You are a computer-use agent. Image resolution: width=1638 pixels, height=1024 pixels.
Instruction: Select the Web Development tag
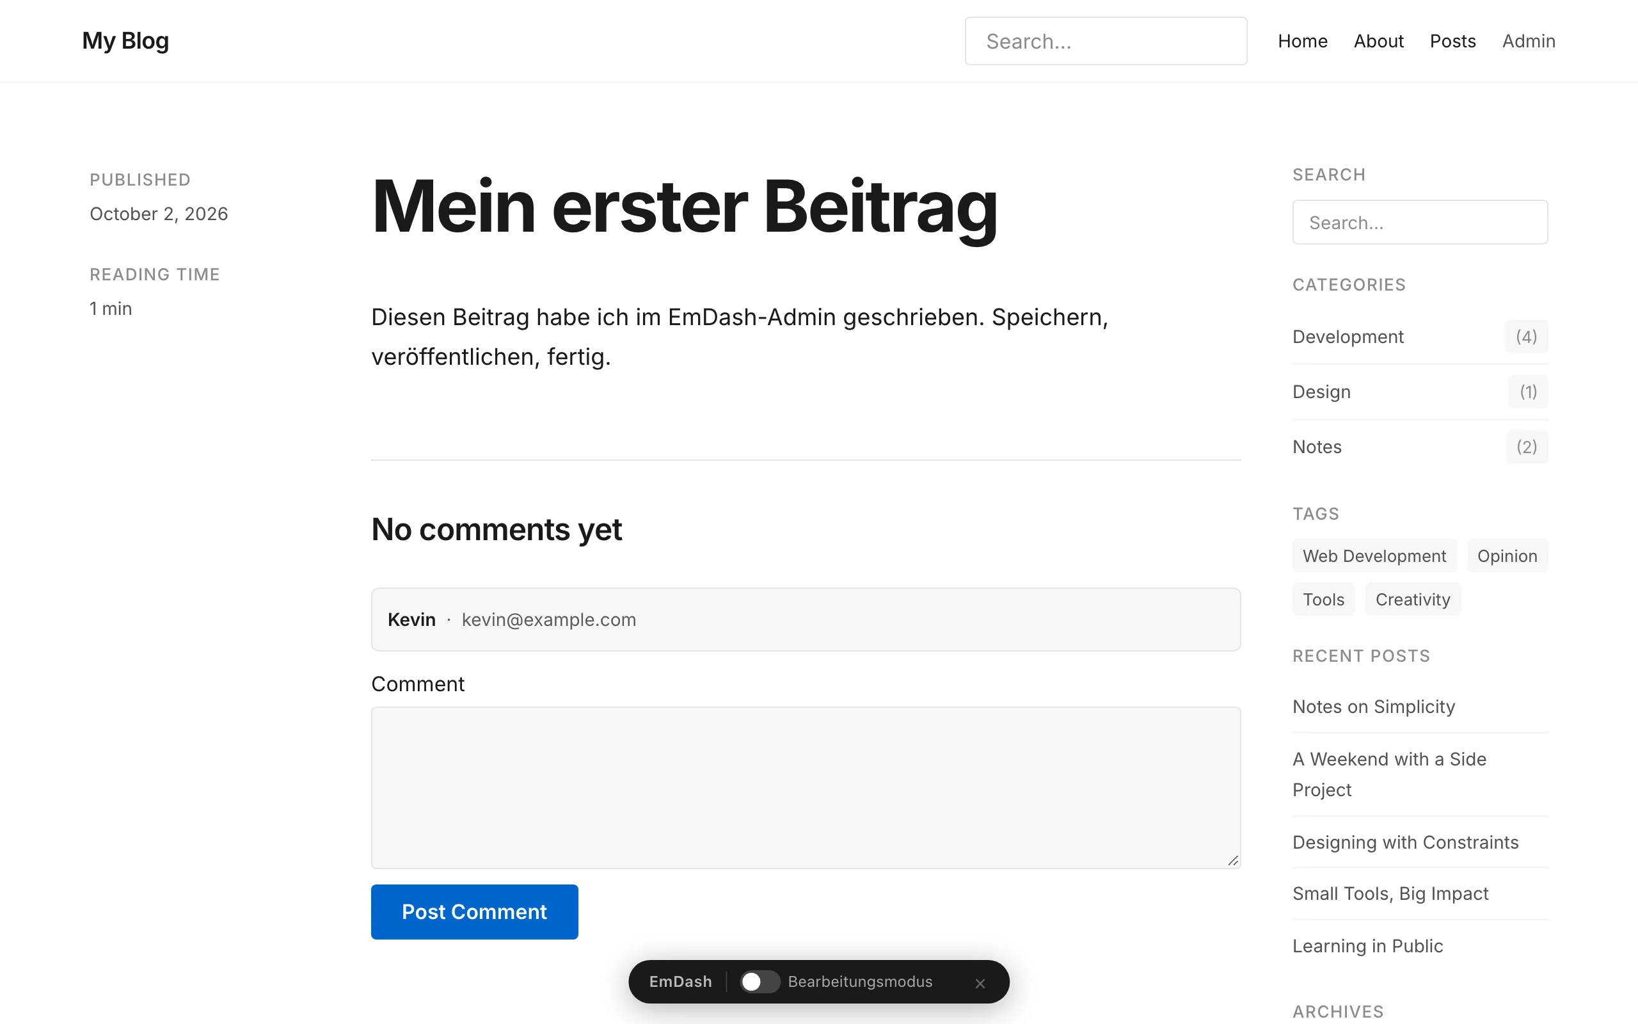point(1374,556)
